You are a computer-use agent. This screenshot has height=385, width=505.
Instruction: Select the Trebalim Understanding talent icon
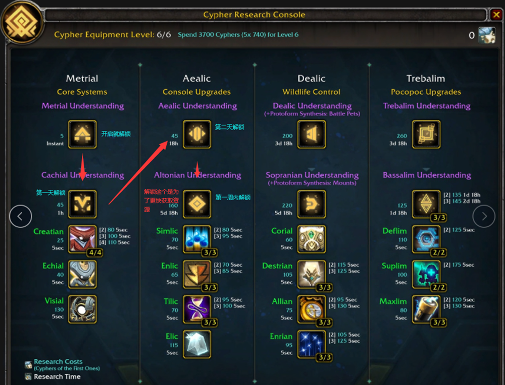click(426, 135)
